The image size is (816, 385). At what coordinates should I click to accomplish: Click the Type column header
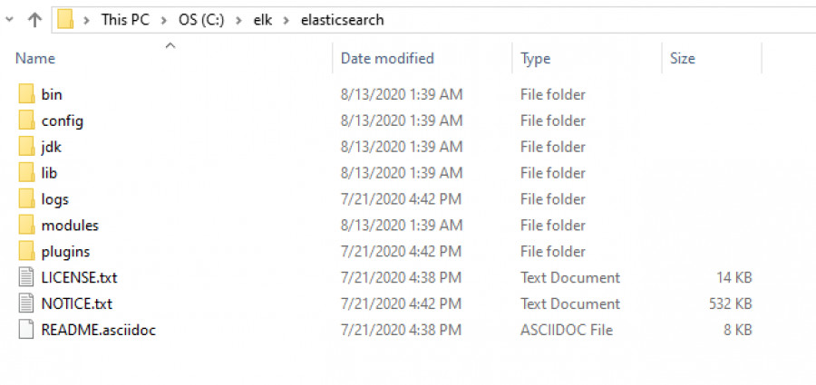(x=535, y=59)
